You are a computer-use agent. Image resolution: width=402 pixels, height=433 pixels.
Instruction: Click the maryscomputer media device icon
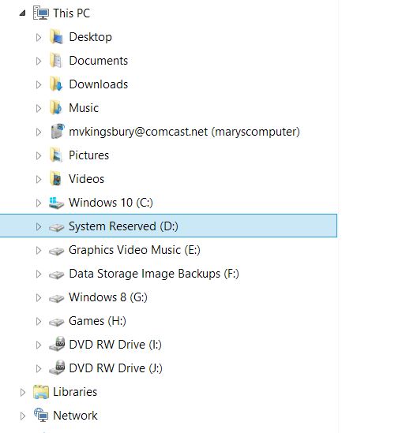[x=57, y=132]
